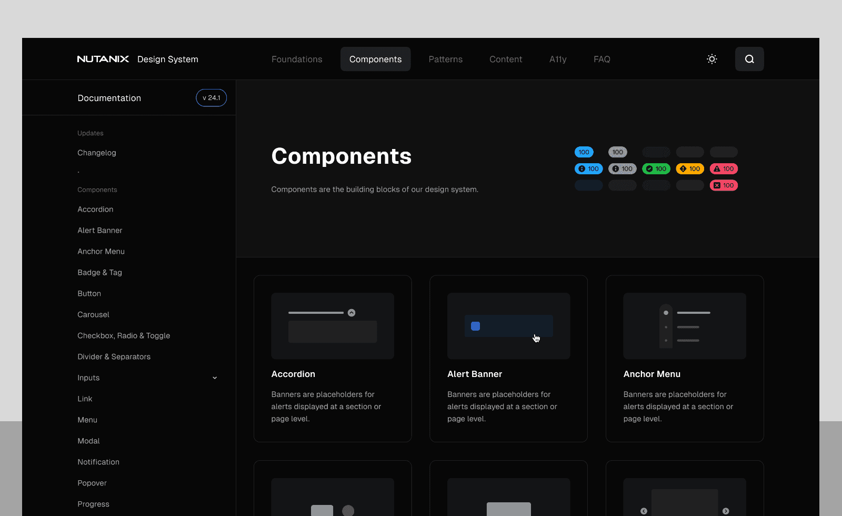Click plain gray 100 badge
This screenshot has height=516, width=842.
(618, 152)
